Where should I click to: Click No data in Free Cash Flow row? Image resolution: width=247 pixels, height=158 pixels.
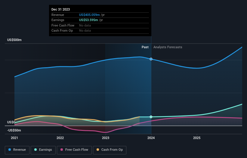pos(85,25)
